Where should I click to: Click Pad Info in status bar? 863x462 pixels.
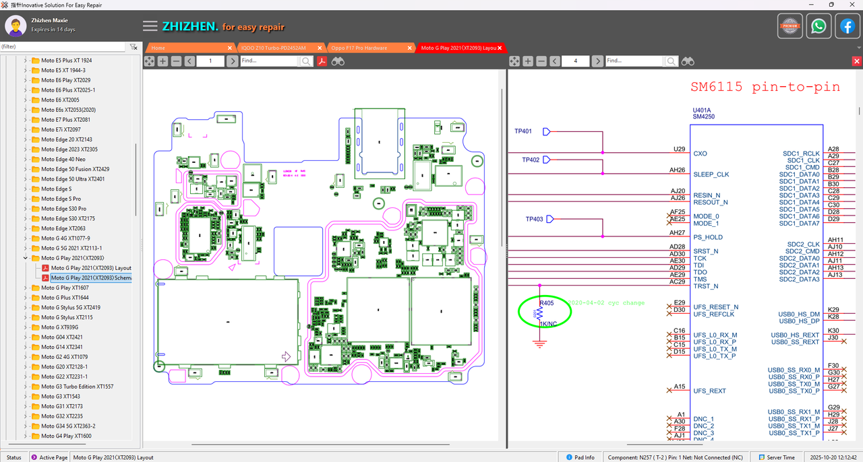pyautogui.click(x=581, y=457)
